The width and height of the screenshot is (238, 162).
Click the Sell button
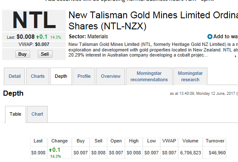[45, 54]
